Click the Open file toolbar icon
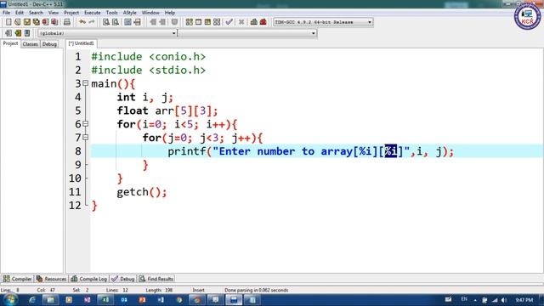 (x=18, y=22)
